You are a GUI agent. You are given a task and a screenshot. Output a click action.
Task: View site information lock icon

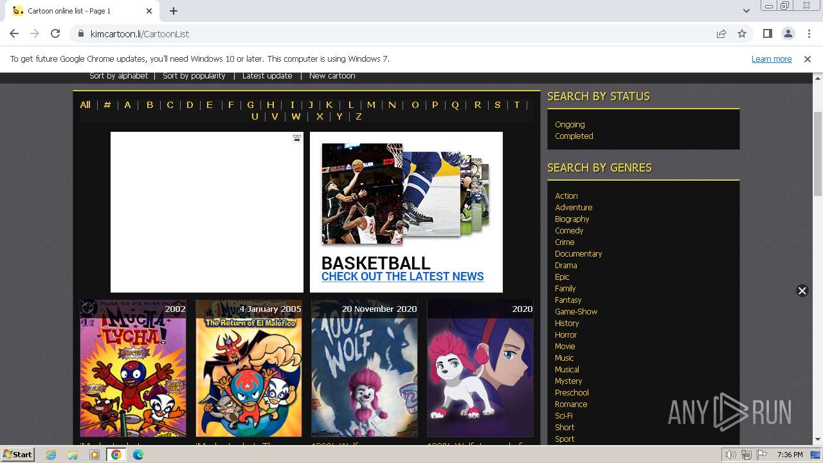81,34
